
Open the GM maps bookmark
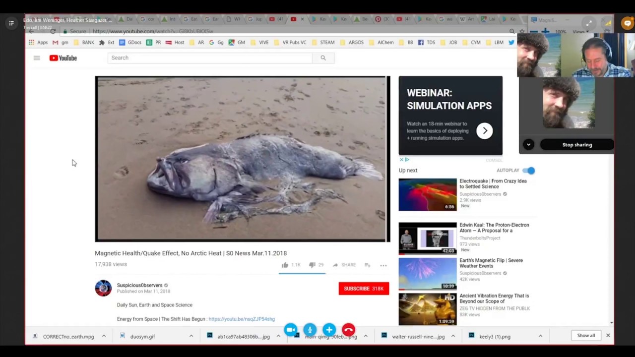point(237,43)
